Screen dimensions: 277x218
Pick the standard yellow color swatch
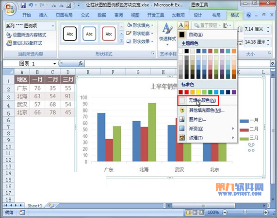coord(198,92)
